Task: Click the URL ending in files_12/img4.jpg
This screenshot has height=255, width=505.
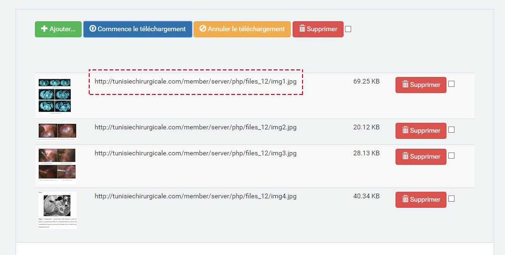Action: pos(195,196)
